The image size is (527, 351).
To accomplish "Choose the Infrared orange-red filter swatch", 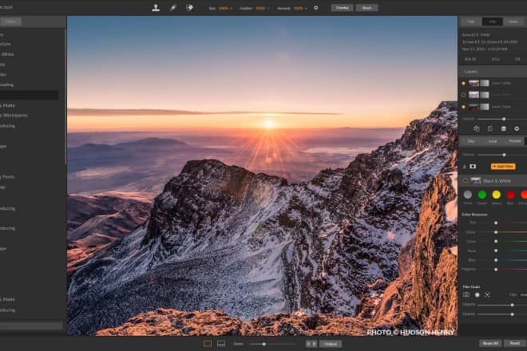I will coord(524,195).
